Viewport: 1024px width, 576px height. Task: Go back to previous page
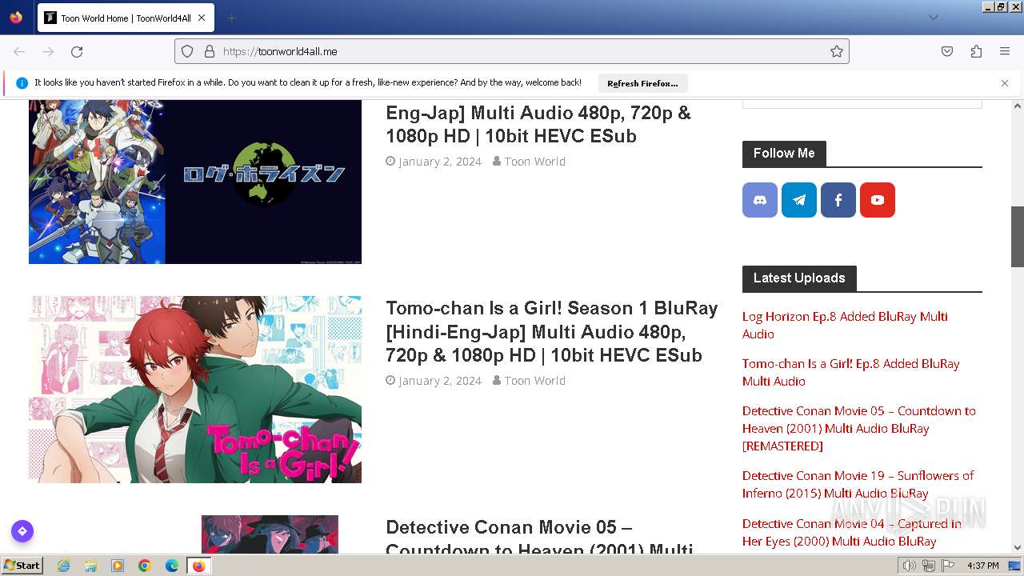coord(19,51)
